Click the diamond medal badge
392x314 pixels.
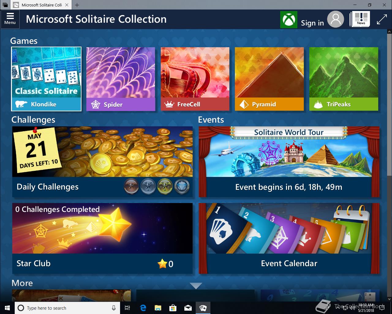(x=182, y=186)
